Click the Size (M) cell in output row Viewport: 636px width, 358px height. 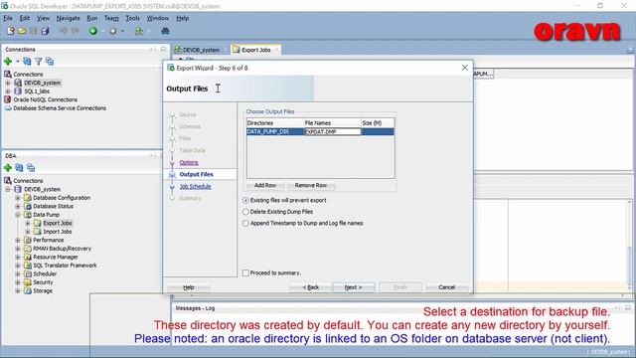click(378, 131)
